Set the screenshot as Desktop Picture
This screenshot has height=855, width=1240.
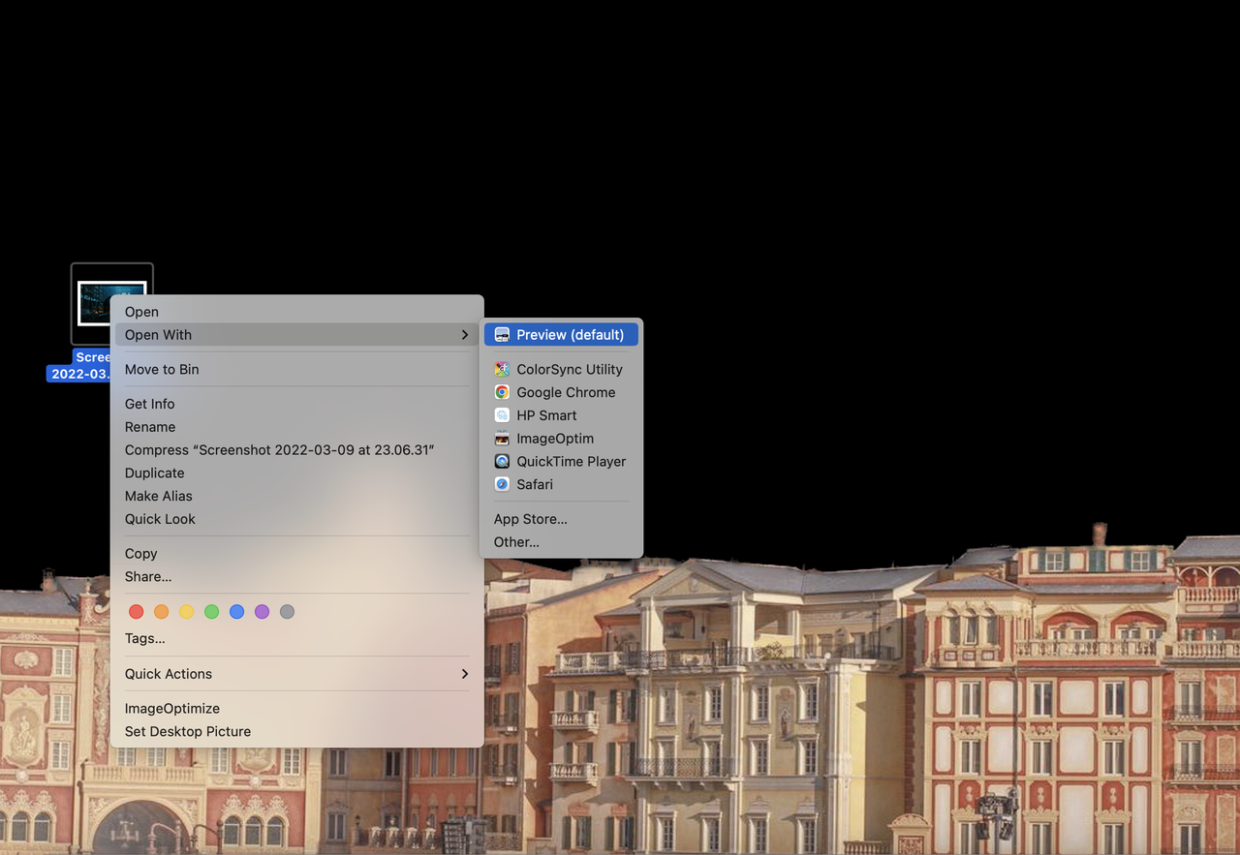[187, 731]
